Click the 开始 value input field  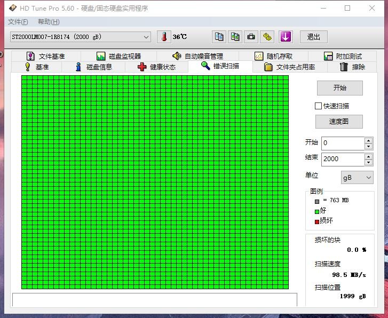coord(343,144)
